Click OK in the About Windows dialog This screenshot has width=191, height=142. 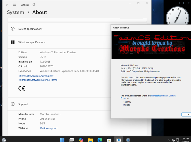click(186, 114)
